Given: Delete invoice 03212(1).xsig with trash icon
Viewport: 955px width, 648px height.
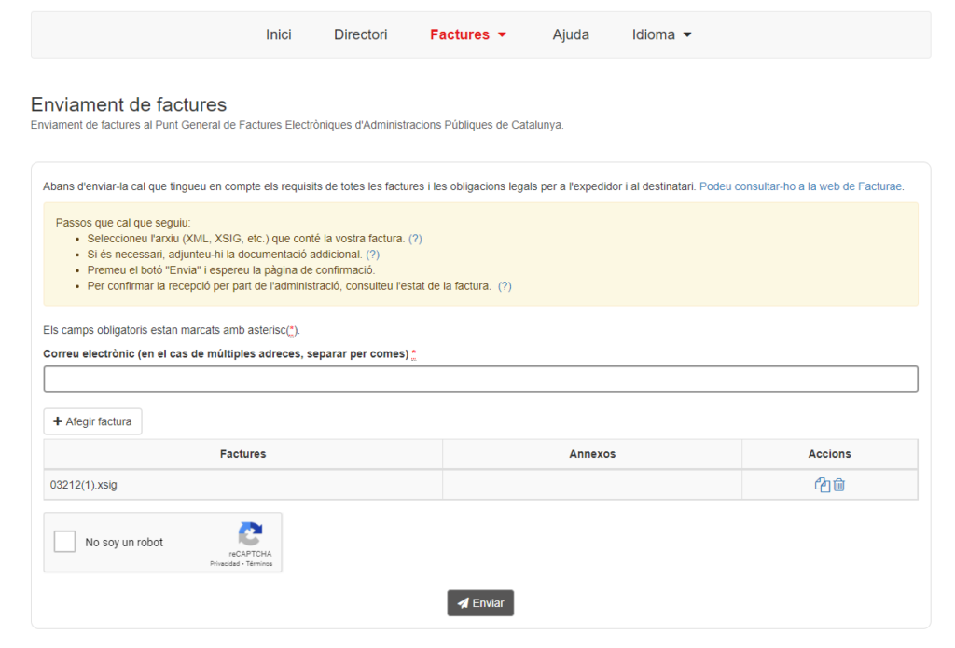Looking at the screenshot, I should pyautogui.click(x=839, y=485).
